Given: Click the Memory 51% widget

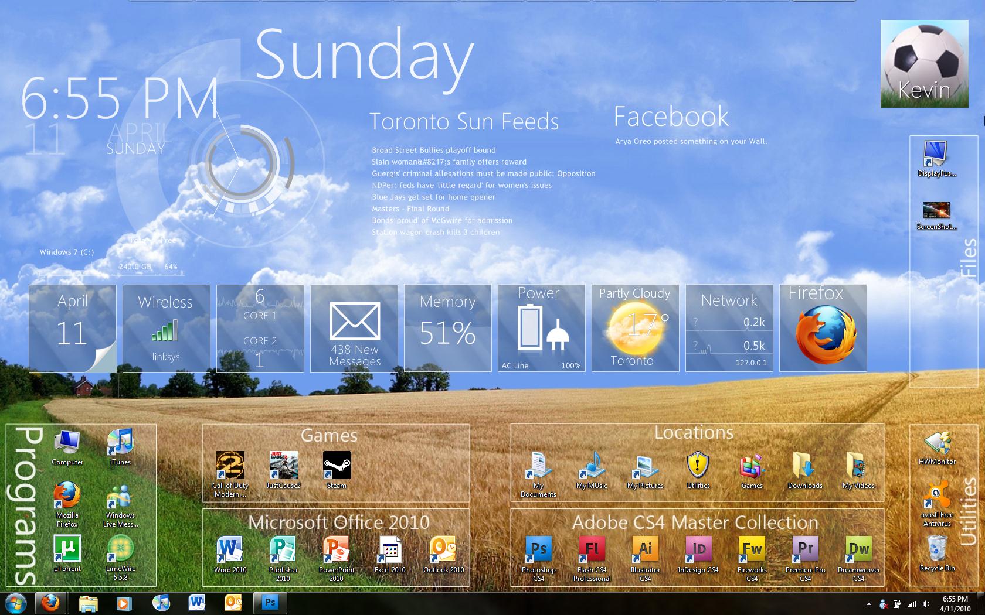Looking at the screenshot, I should 448,328.
